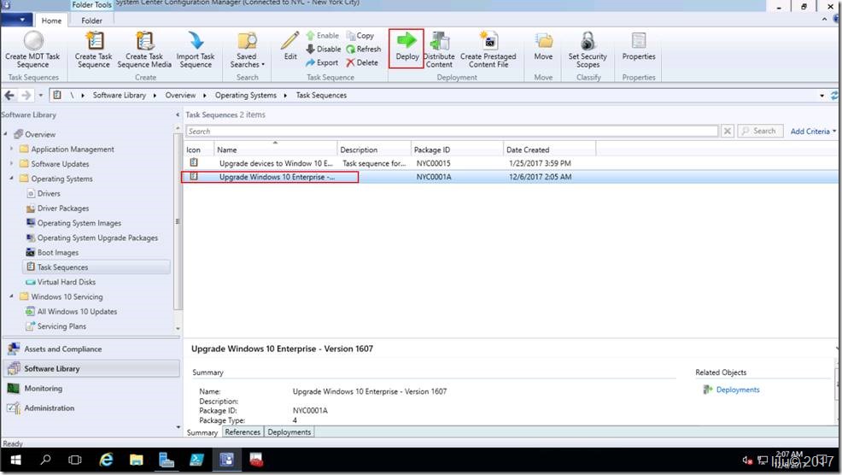Screen dimensions: 842x475
Task: Select Operating System Upgrade Packages node
Action: tap(97, 237)
